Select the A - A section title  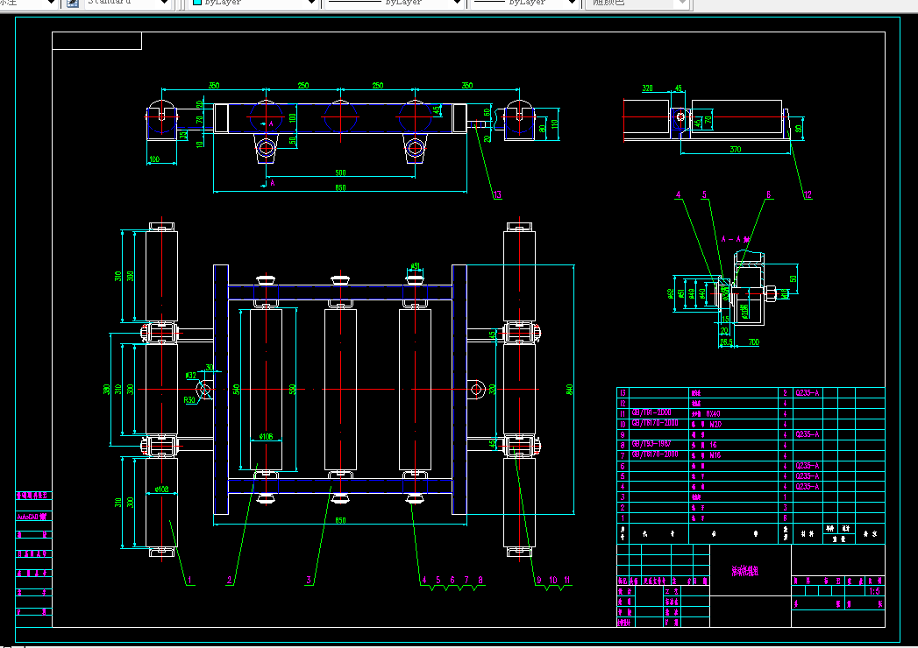pyautogui.click(x=736, y=239)
